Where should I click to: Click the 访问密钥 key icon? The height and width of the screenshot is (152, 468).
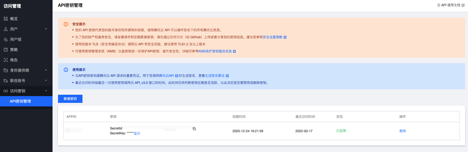6,91
